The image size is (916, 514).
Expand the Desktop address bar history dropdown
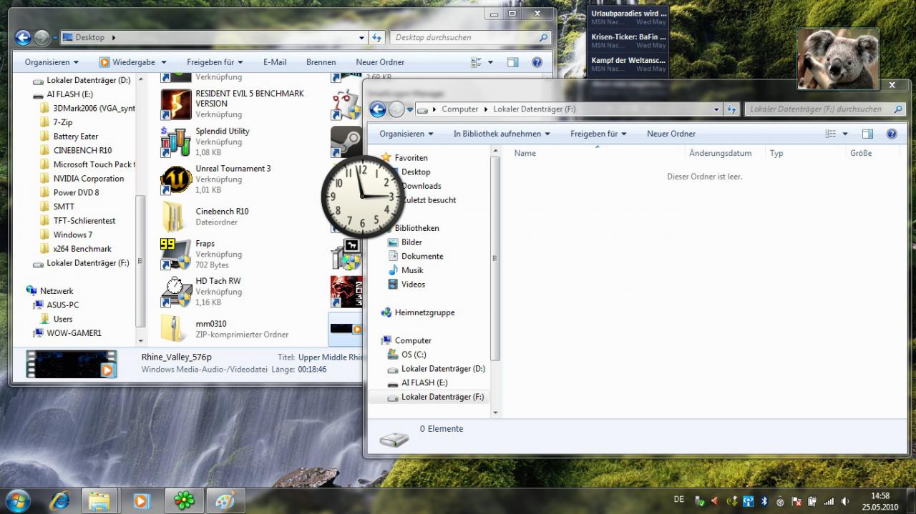[361, 37]
